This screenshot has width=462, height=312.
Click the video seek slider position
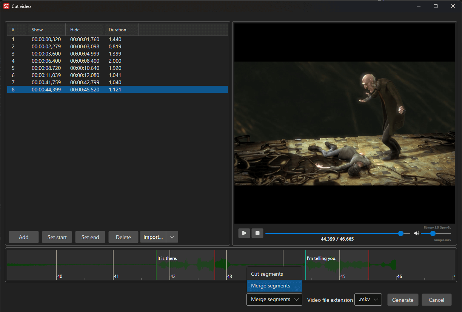coord(400,233)
